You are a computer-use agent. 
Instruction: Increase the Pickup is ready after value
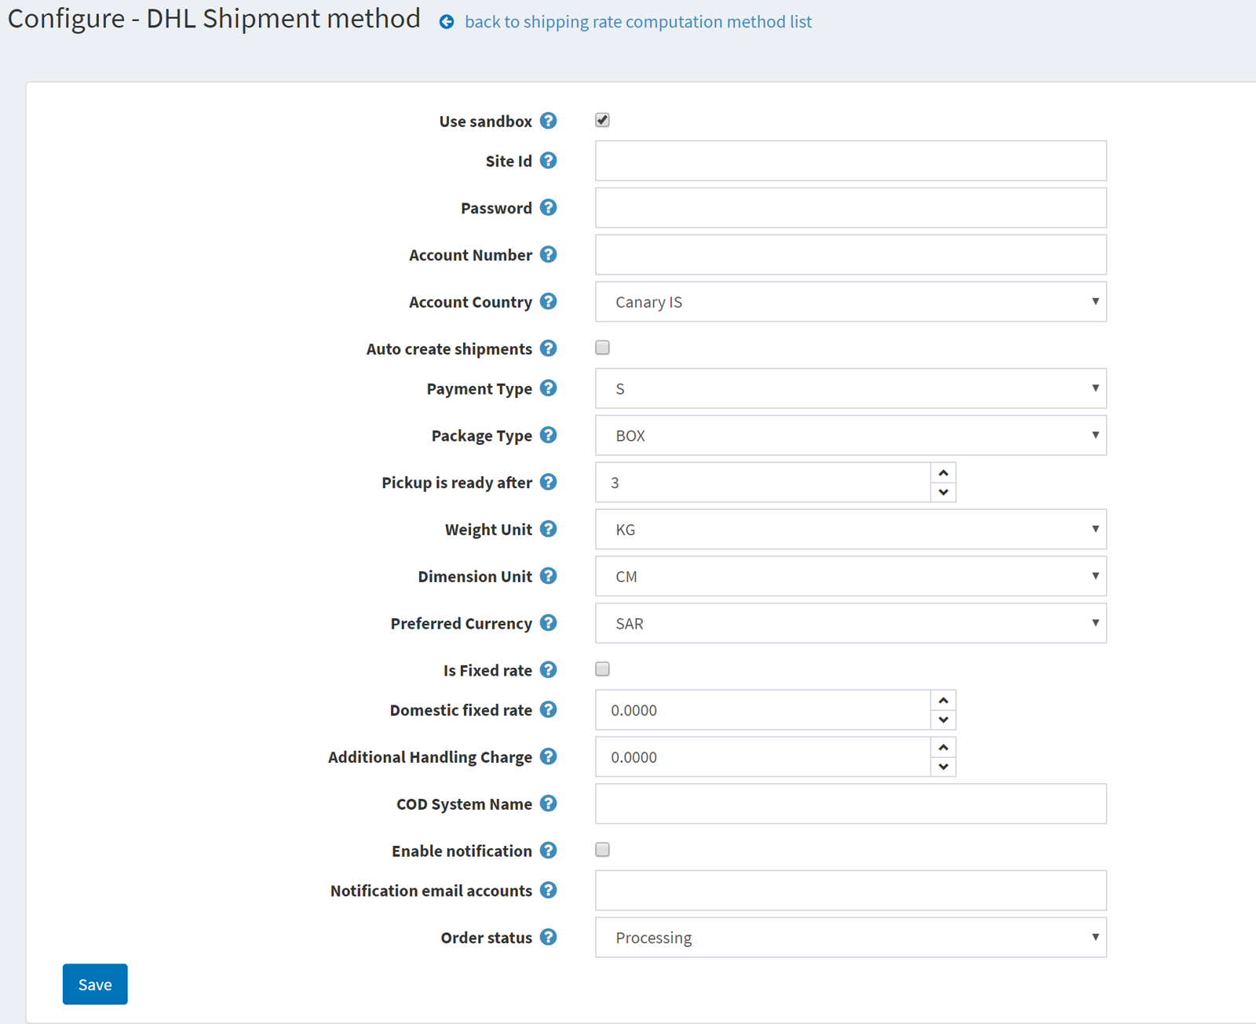point(944,472)
